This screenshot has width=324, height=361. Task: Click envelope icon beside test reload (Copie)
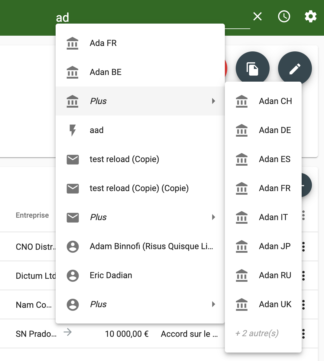point(73,159)
